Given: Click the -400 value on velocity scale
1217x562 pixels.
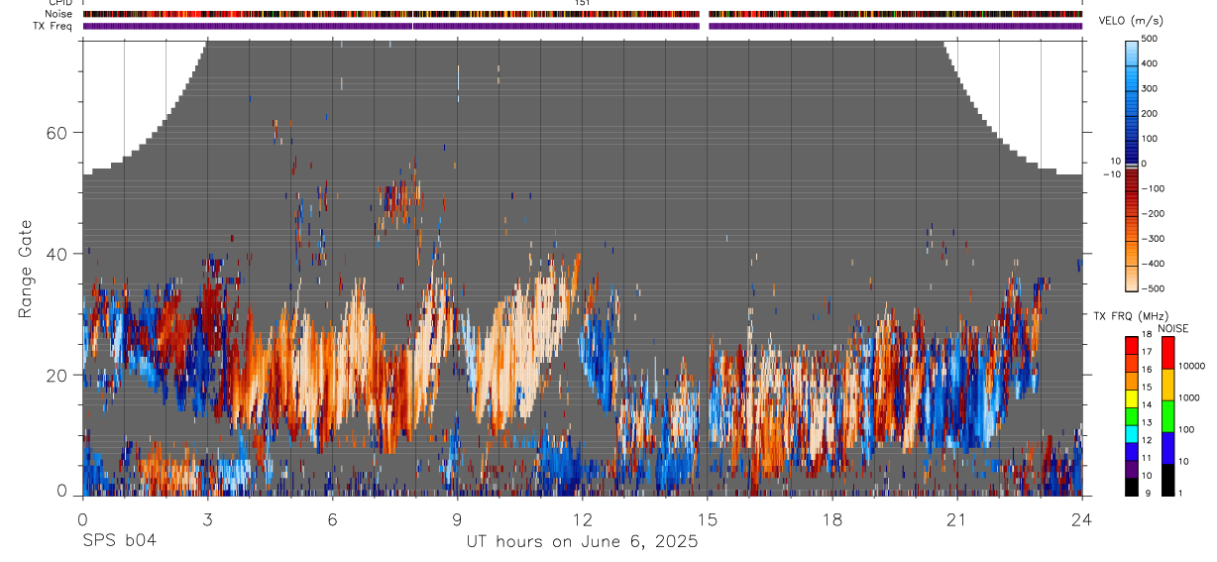Looking at the screenshot, I should tap(1153, 265).
